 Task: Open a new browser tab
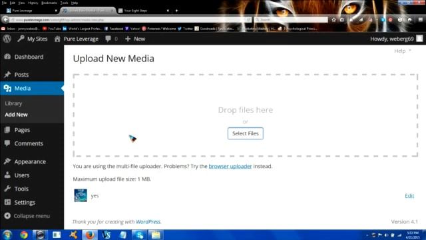click(176, 11)
